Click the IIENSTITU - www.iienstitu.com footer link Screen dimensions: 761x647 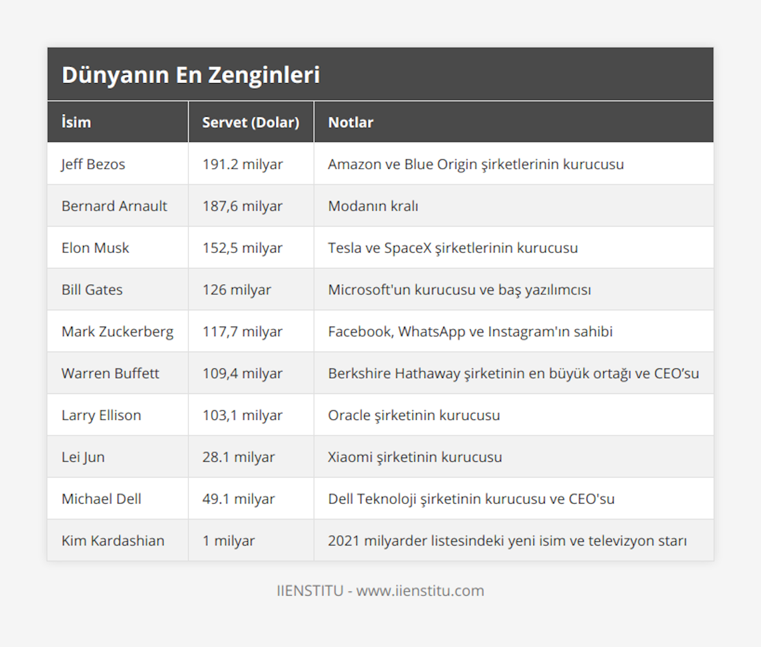[x=380, y=591]
